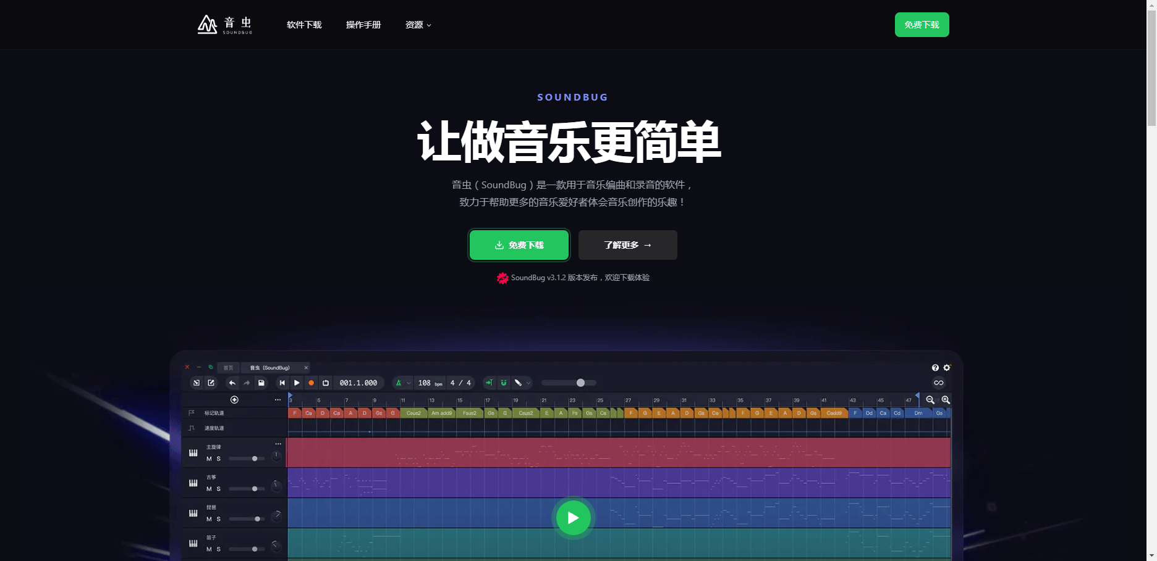Open the 主旋律 track options via its ellipsis menu
Image resolution: width=1157 pixels, height=561 pixels.
point(278,444)
